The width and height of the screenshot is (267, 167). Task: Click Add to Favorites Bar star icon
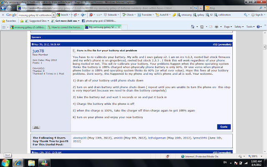pyautogui.click(x=22, y=21)
